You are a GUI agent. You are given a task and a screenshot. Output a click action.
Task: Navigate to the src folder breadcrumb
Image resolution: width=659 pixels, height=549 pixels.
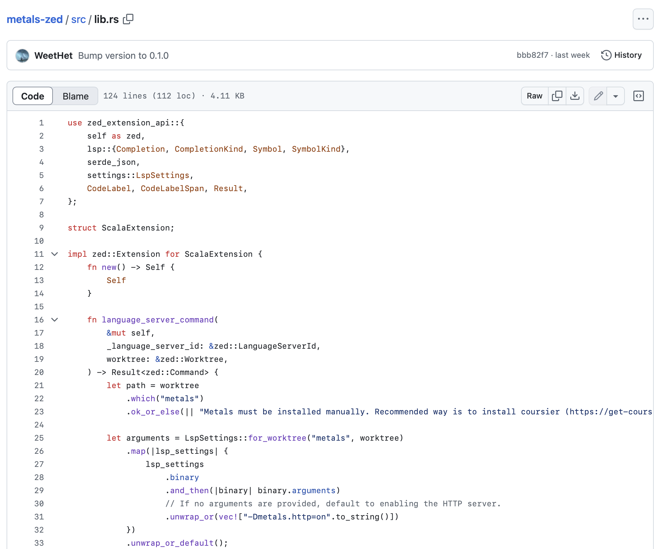tap(78, 19)
